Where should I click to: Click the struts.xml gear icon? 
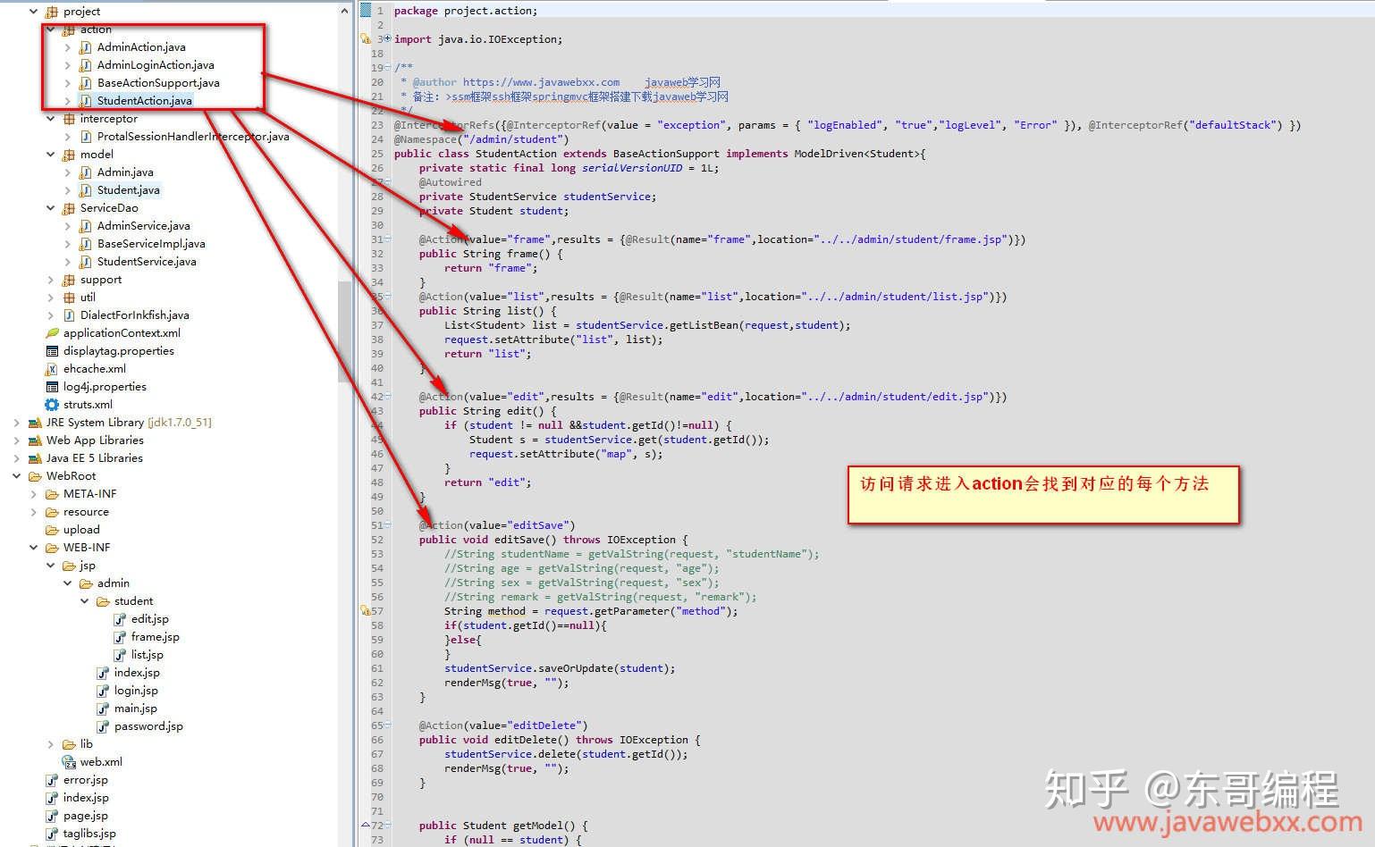(52, 405)
